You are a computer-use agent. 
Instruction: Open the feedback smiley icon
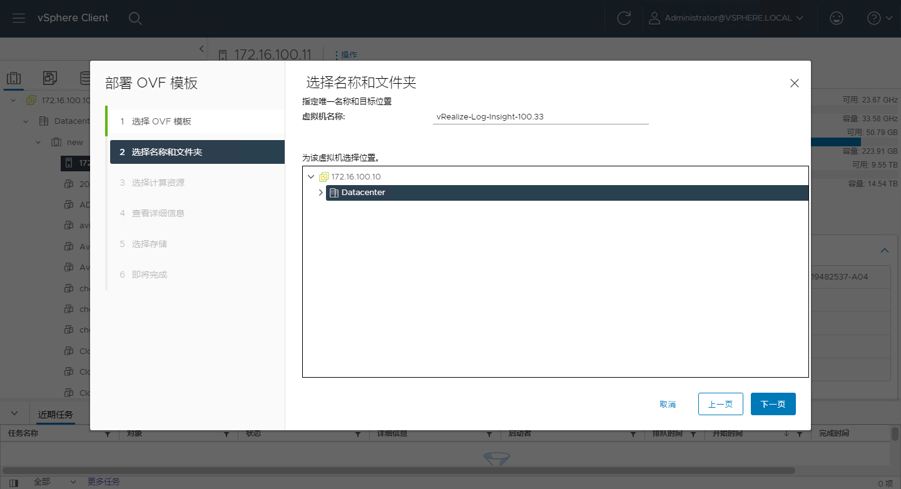pos(836,18)
